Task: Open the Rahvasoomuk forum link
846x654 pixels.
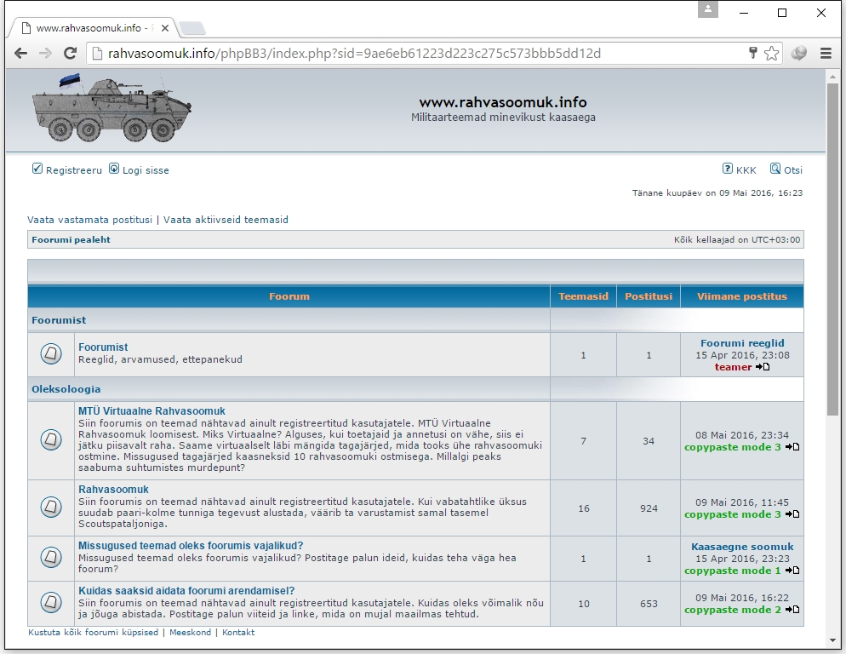Action: click(113, 490)
